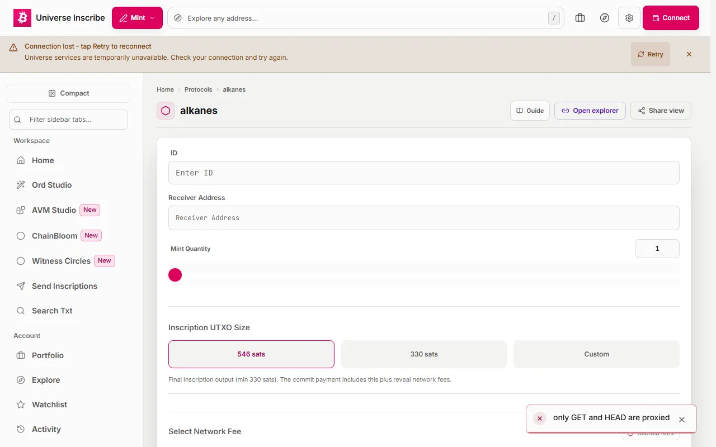Screen dimensions: 716x447
Task: Click the Workspace section label
Action: [31, 141]
